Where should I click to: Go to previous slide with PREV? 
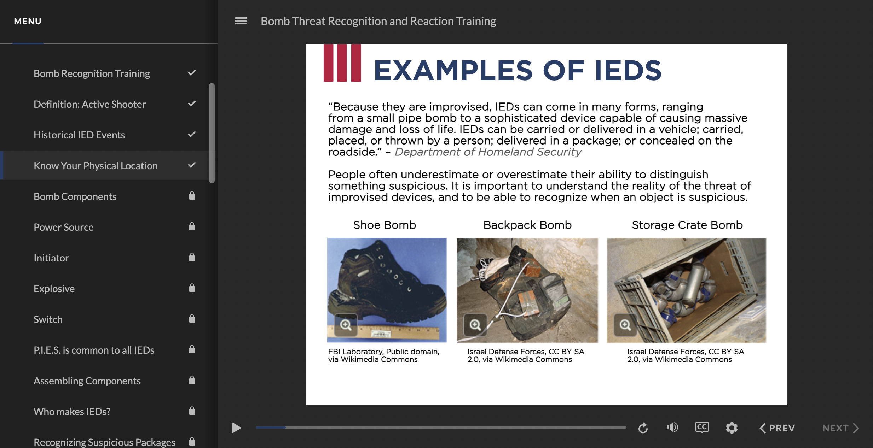point(777,428)
